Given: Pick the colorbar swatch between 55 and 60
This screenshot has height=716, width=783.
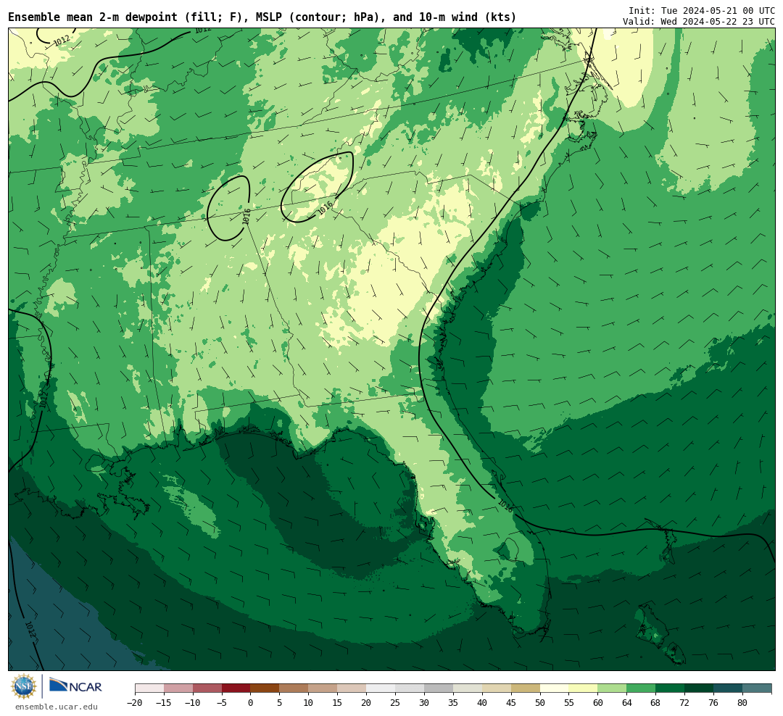Looking at the screenshot, I should (584, 688).
